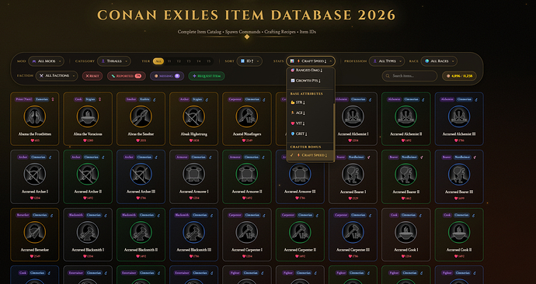
Task: Choose Ranged Dmg in stats menu
Action: pyautogui.click(x=311, y=70)
